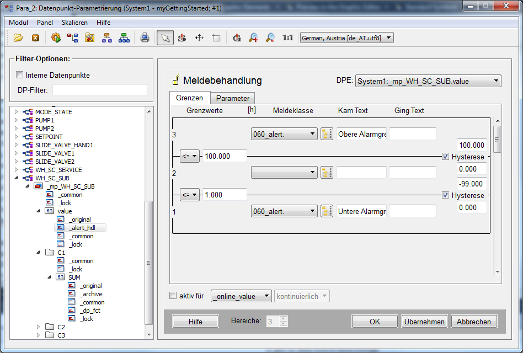Click the printer icon in the toolbar

[145, 38]
